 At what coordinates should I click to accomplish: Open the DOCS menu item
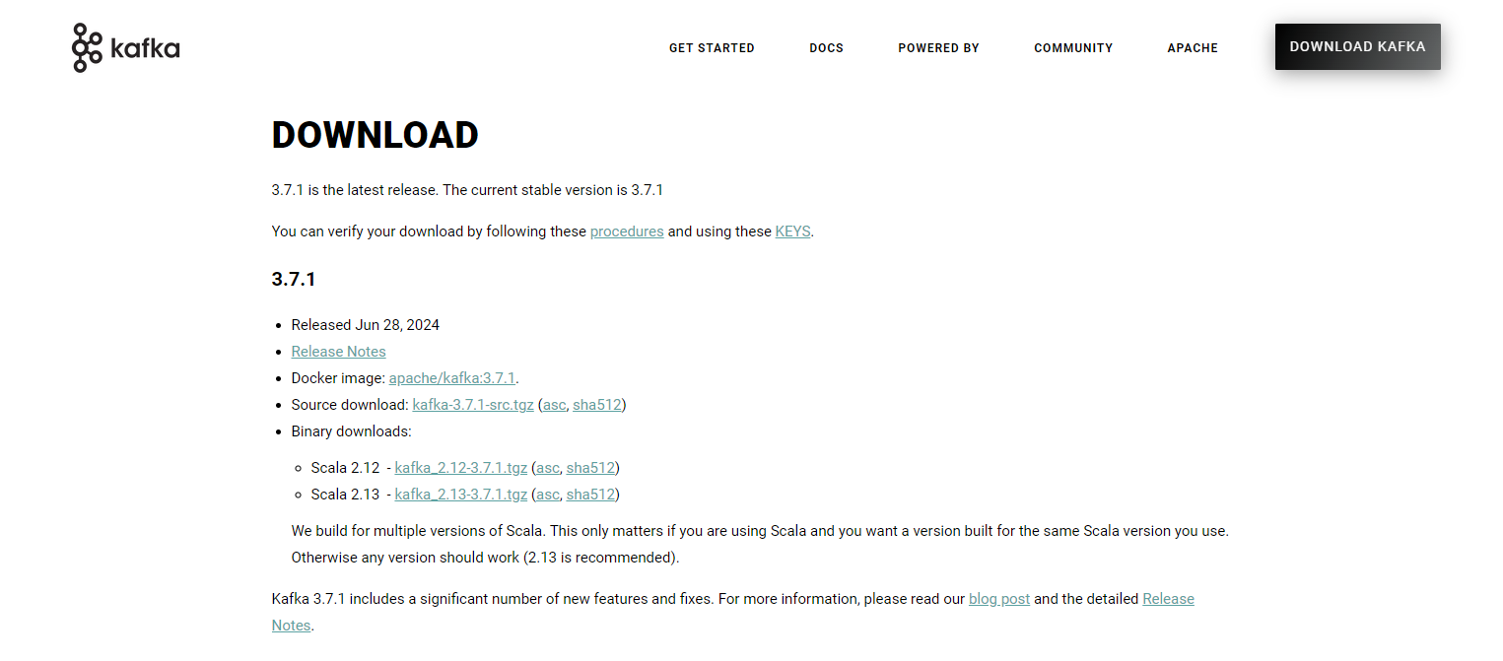tap(826, 47)
